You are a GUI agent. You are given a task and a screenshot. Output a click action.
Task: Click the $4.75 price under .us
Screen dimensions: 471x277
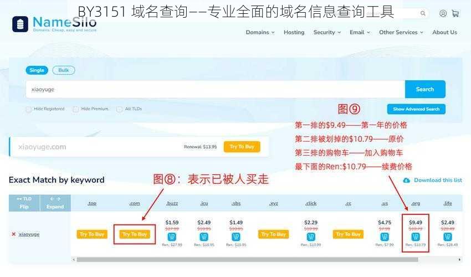(x=385, y=222)
